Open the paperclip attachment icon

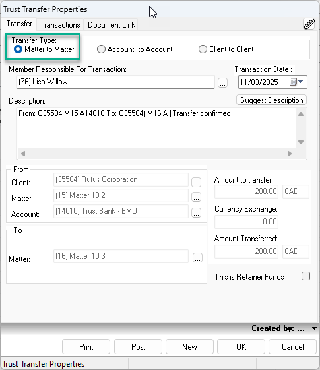[x=309, y=24]
